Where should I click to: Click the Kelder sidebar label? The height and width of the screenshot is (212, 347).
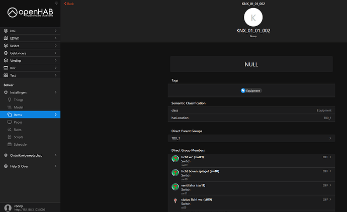[15, 46]
